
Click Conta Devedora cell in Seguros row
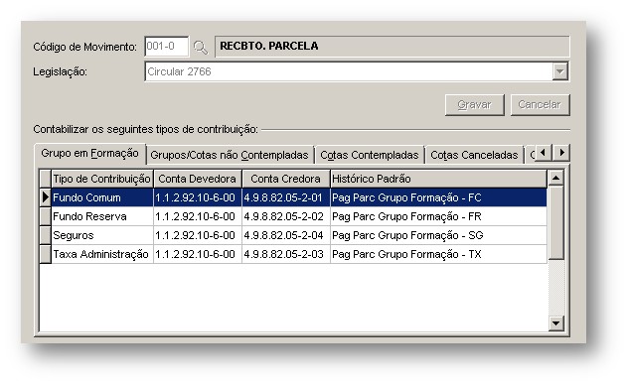[x=198, y=235]
